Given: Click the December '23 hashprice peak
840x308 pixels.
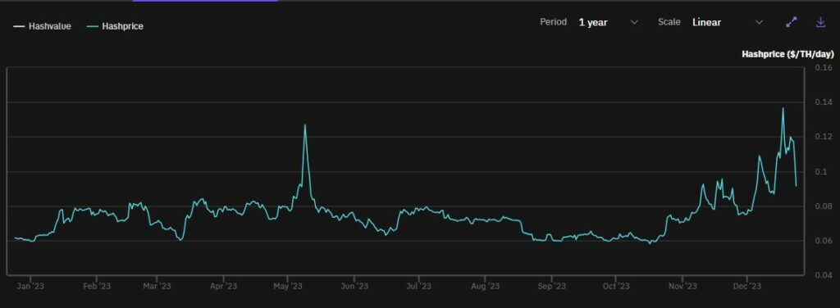Looking at the screenshot, I should (783, 109).
